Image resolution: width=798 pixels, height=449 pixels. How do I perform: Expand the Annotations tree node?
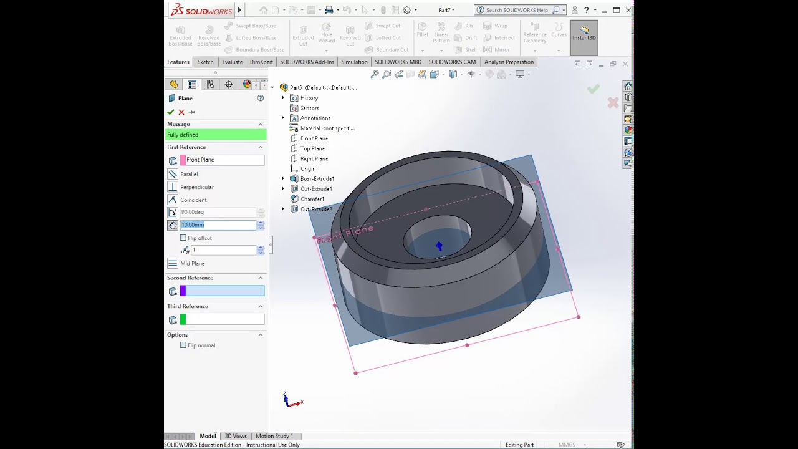coord(283,118)
